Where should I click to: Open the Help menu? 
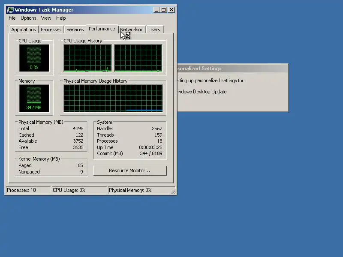pos(61,18)
